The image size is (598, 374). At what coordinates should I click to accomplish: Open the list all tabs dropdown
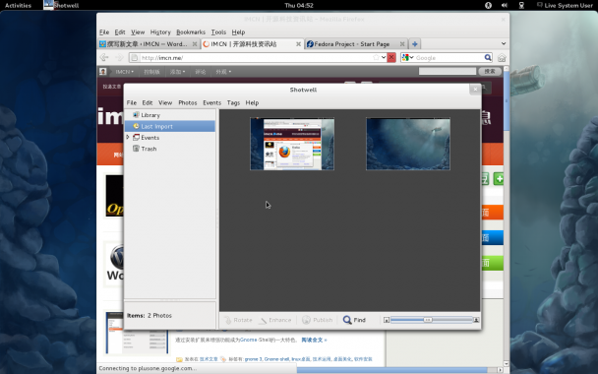(504, 43)
